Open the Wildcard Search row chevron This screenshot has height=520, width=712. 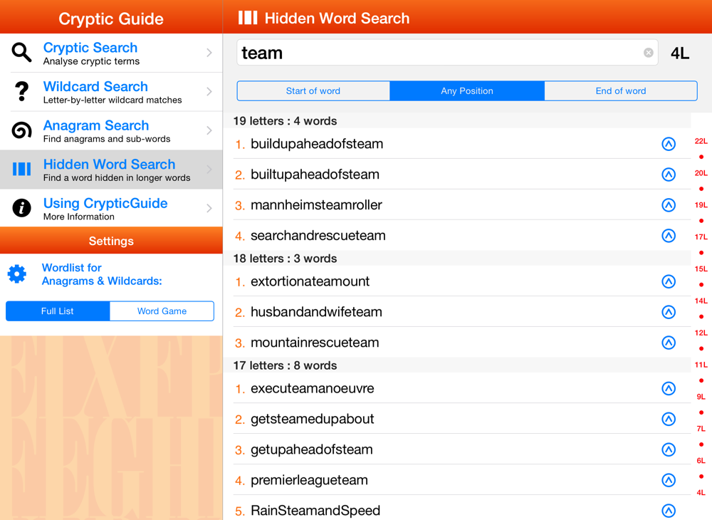(x=209, y=91)
